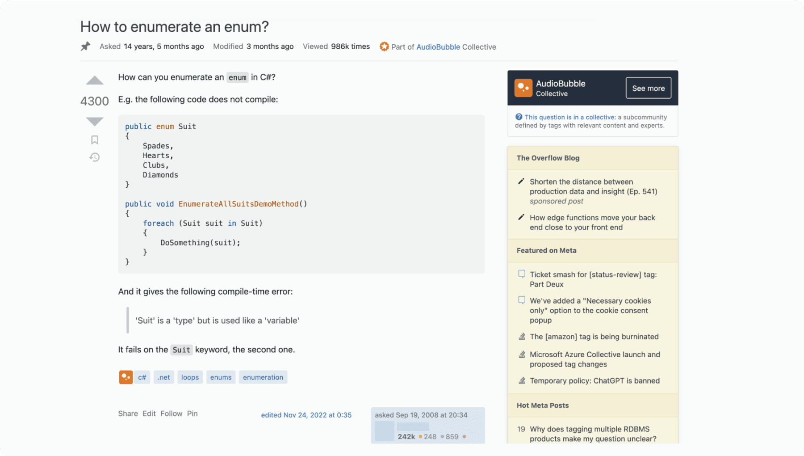Screen dimensions: 804x456
Task: Click icon beside ChatGPT is banned post
Action: coord(521,380)
